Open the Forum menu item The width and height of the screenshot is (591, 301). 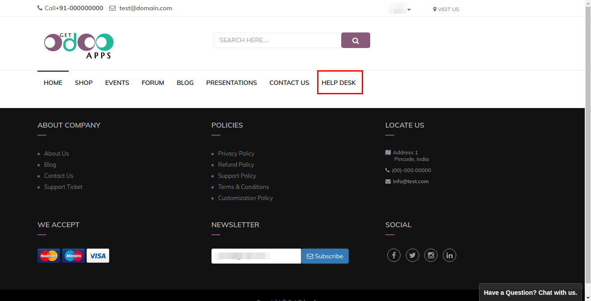(153, 83)
